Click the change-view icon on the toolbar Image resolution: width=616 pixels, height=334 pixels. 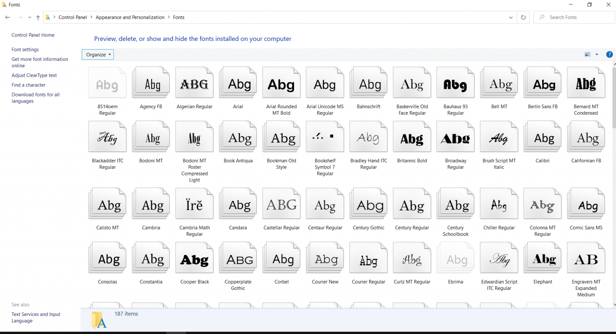click(587, 54)
